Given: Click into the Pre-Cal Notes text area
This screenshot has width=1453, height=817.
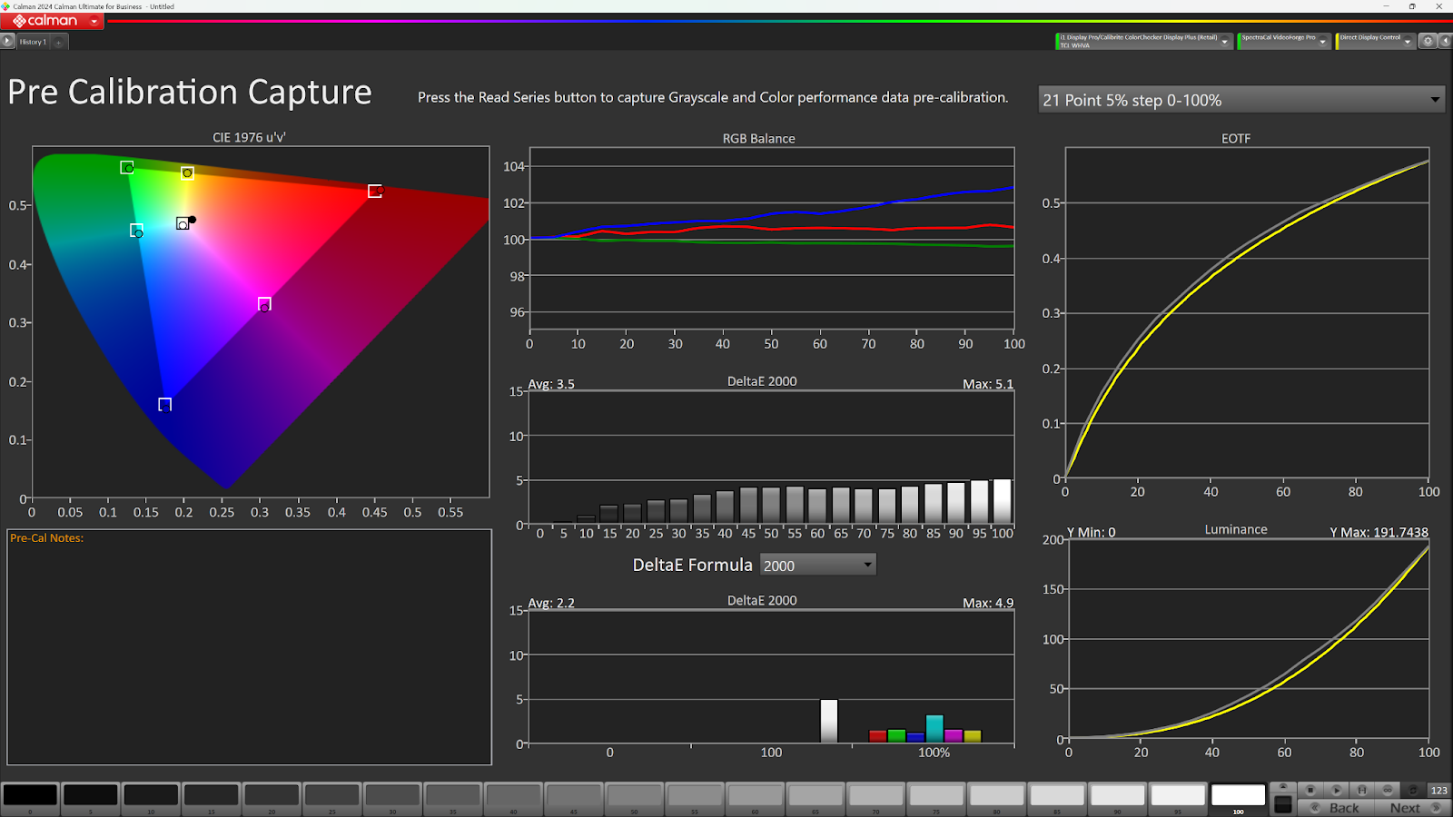Looking at the screenshot, I should point(249,647).
